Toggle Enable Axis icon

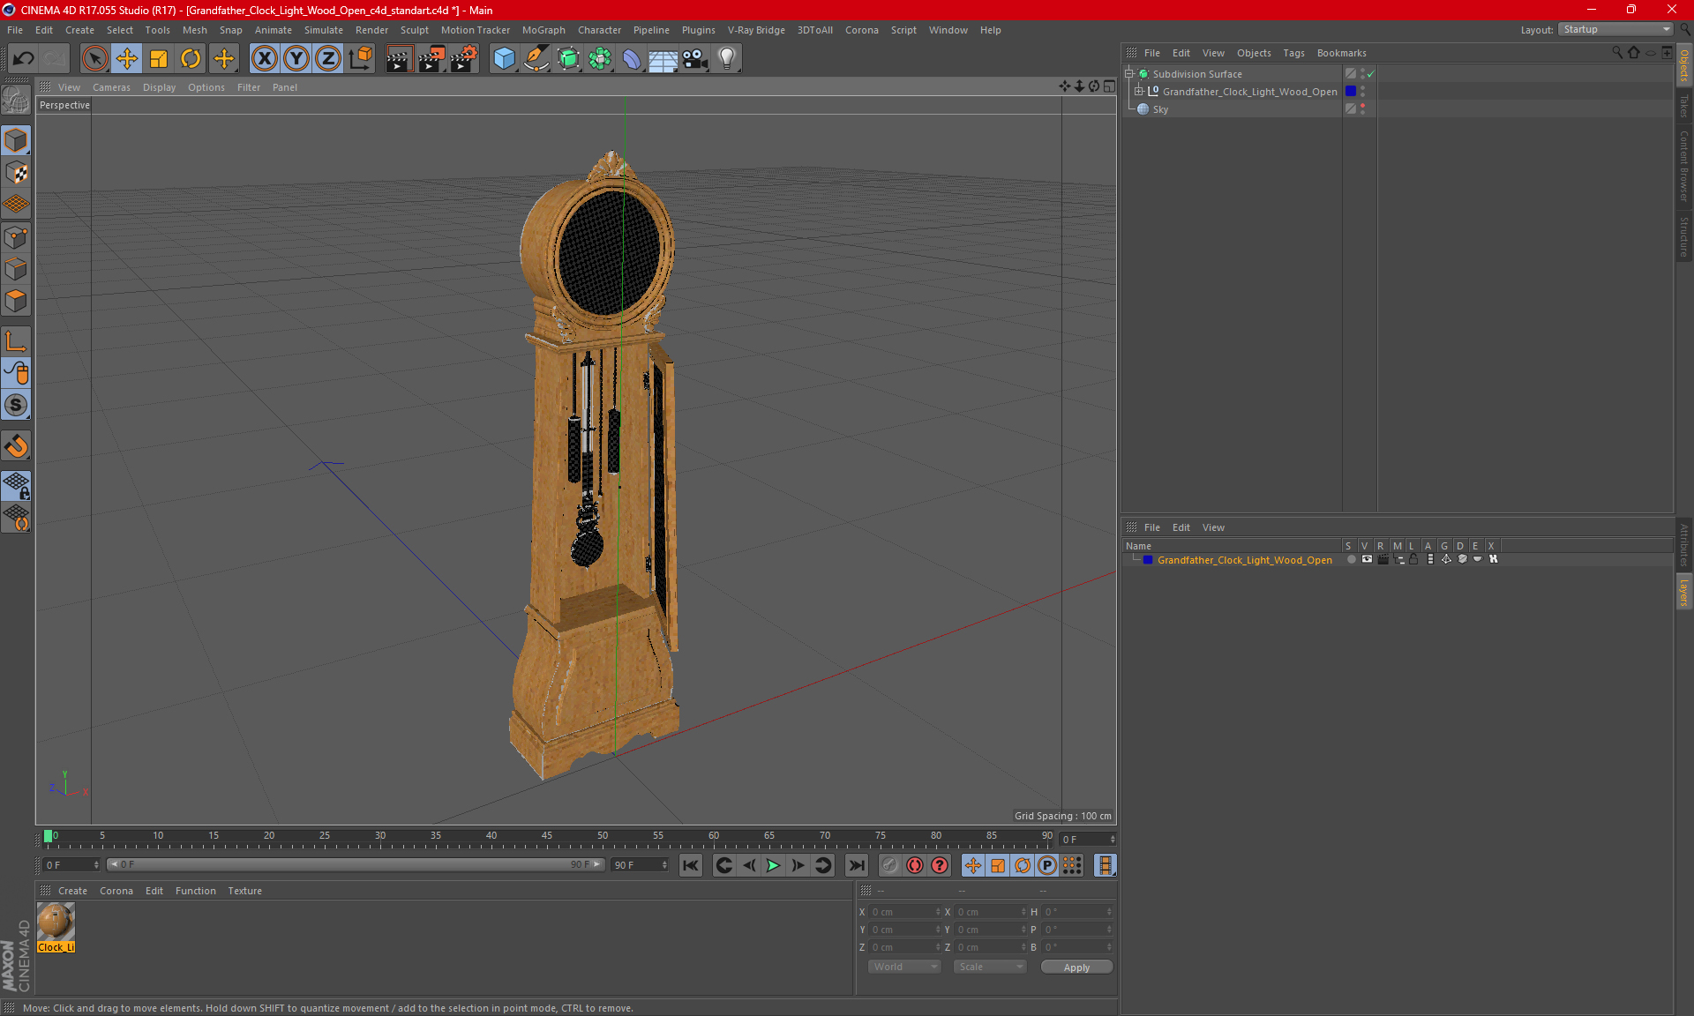coord(16,341)
